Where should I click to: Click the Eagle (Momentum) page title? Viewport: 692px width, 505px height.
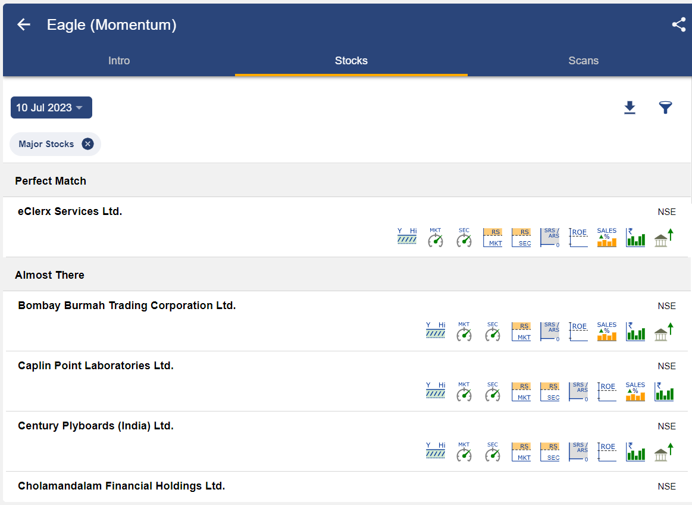click(x=112, y=25)
